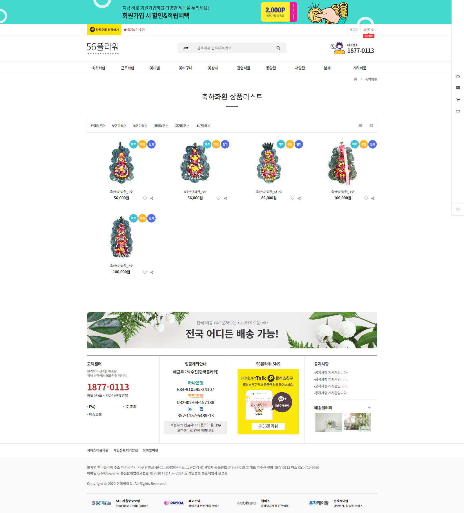This screenshot has width=464, height=513.
Task: Open the shopping cart sidebar icon
Action: click(x=458, y=100)
